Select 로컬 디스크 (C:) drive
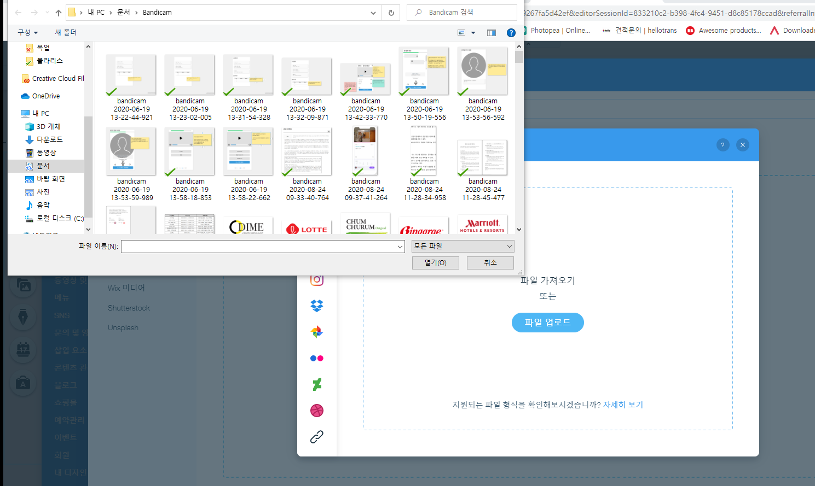 click(x=55, y=219)
